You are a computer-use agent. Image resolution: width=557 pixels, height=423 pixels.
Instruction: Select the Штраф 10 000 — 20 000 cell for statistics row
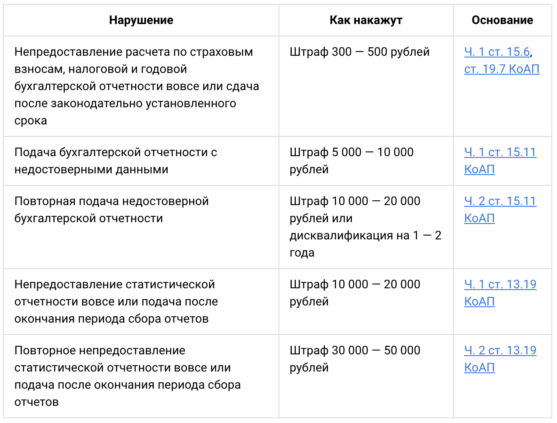pyautogui.click(x=366, y=302)
